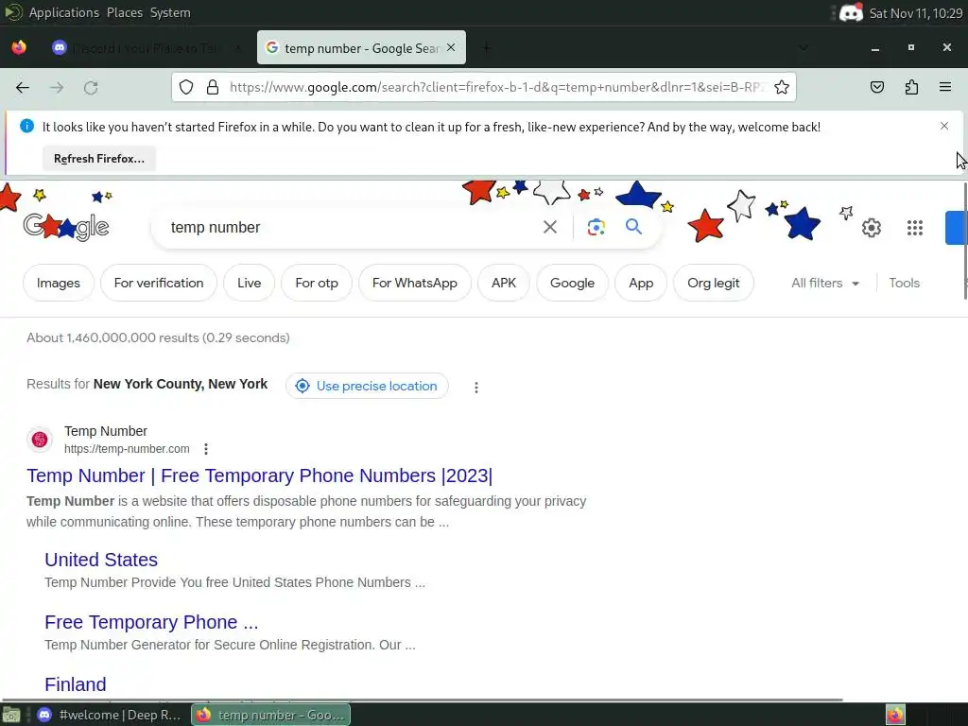Filter results by Images
The width and height of the screenshot is (968, 726).
[58, 283]
